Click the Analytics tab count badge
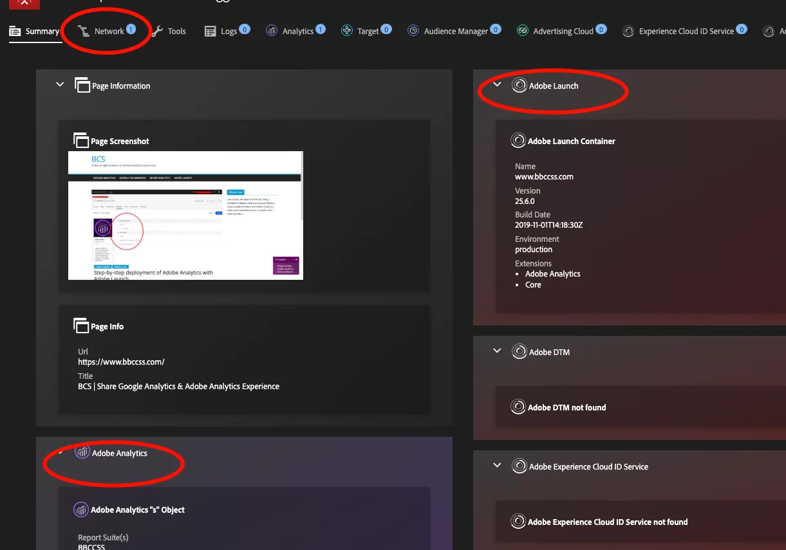 (x=321, y=29)
